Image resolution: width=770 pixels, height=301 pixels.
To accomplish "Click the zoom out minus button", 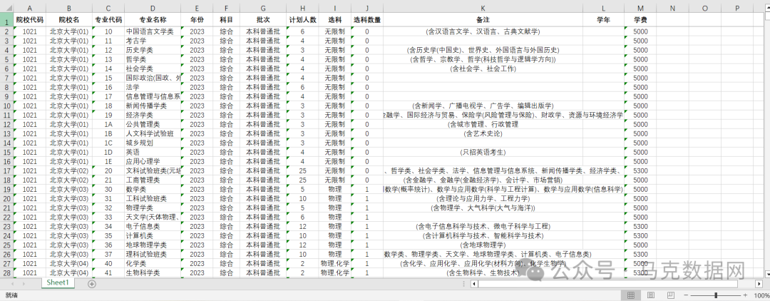I will (x=685, y=295).
